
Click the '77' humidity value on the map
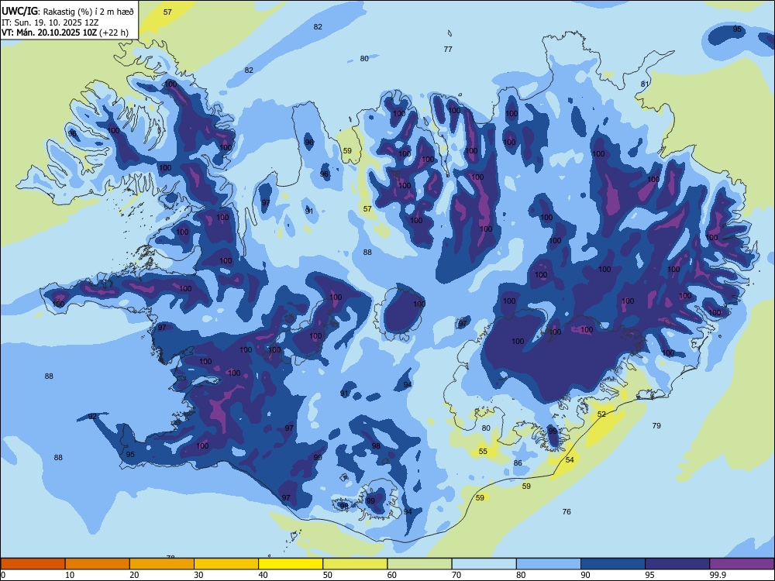click(448, 50)
